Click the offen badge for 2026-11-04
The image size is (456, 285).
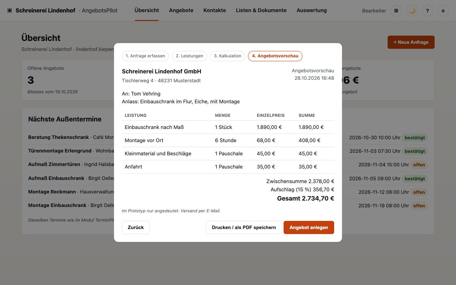[419, 165]
